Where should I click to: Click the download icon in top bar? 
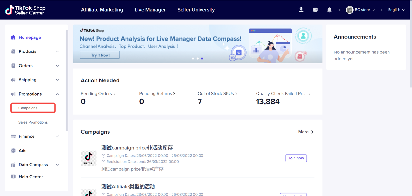[x=301, y=10]
